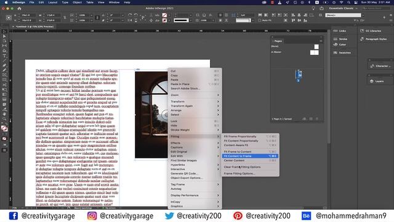Open the Stroke panel
Screen dimensions: 394x222
tap(340, 39)
